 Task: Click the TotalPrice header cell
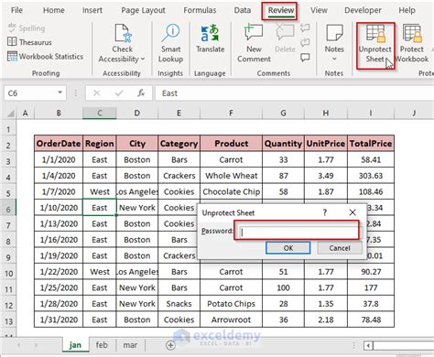click(371, 144)
